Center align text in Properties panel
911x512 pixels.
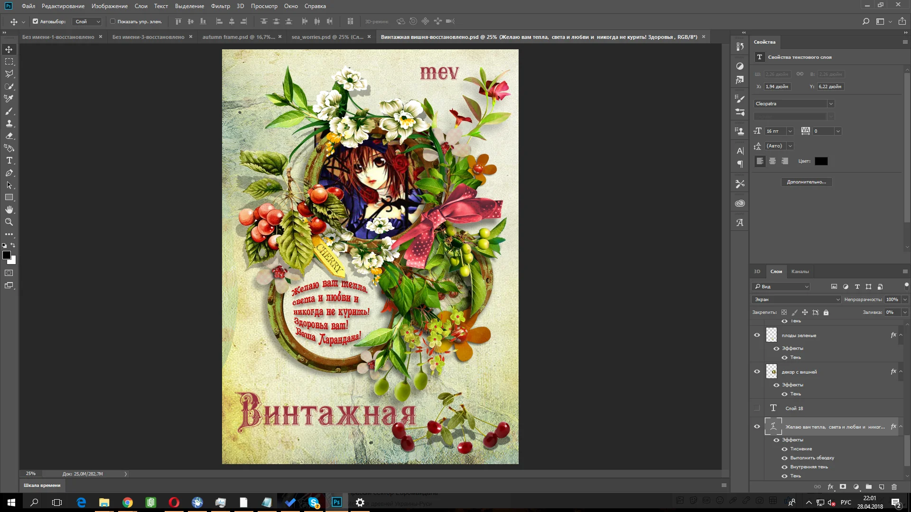[x=772, y=161]
